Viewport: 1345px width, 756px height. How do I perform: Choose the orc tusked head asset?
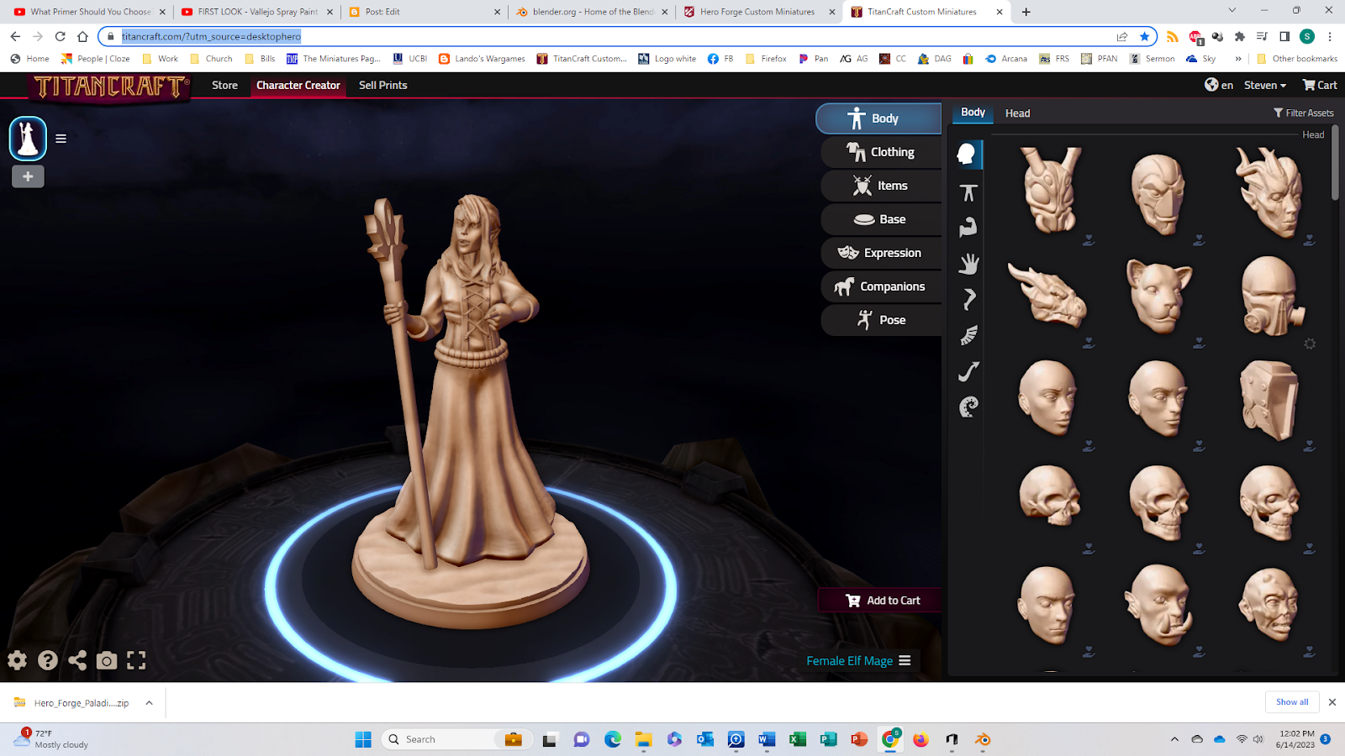point(1159,605)
